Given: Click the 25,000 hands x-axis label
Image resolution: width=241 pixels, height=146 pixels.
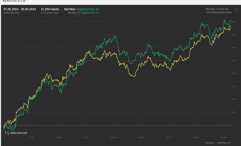Looking at the screenshot, I should tap(141, 137).
